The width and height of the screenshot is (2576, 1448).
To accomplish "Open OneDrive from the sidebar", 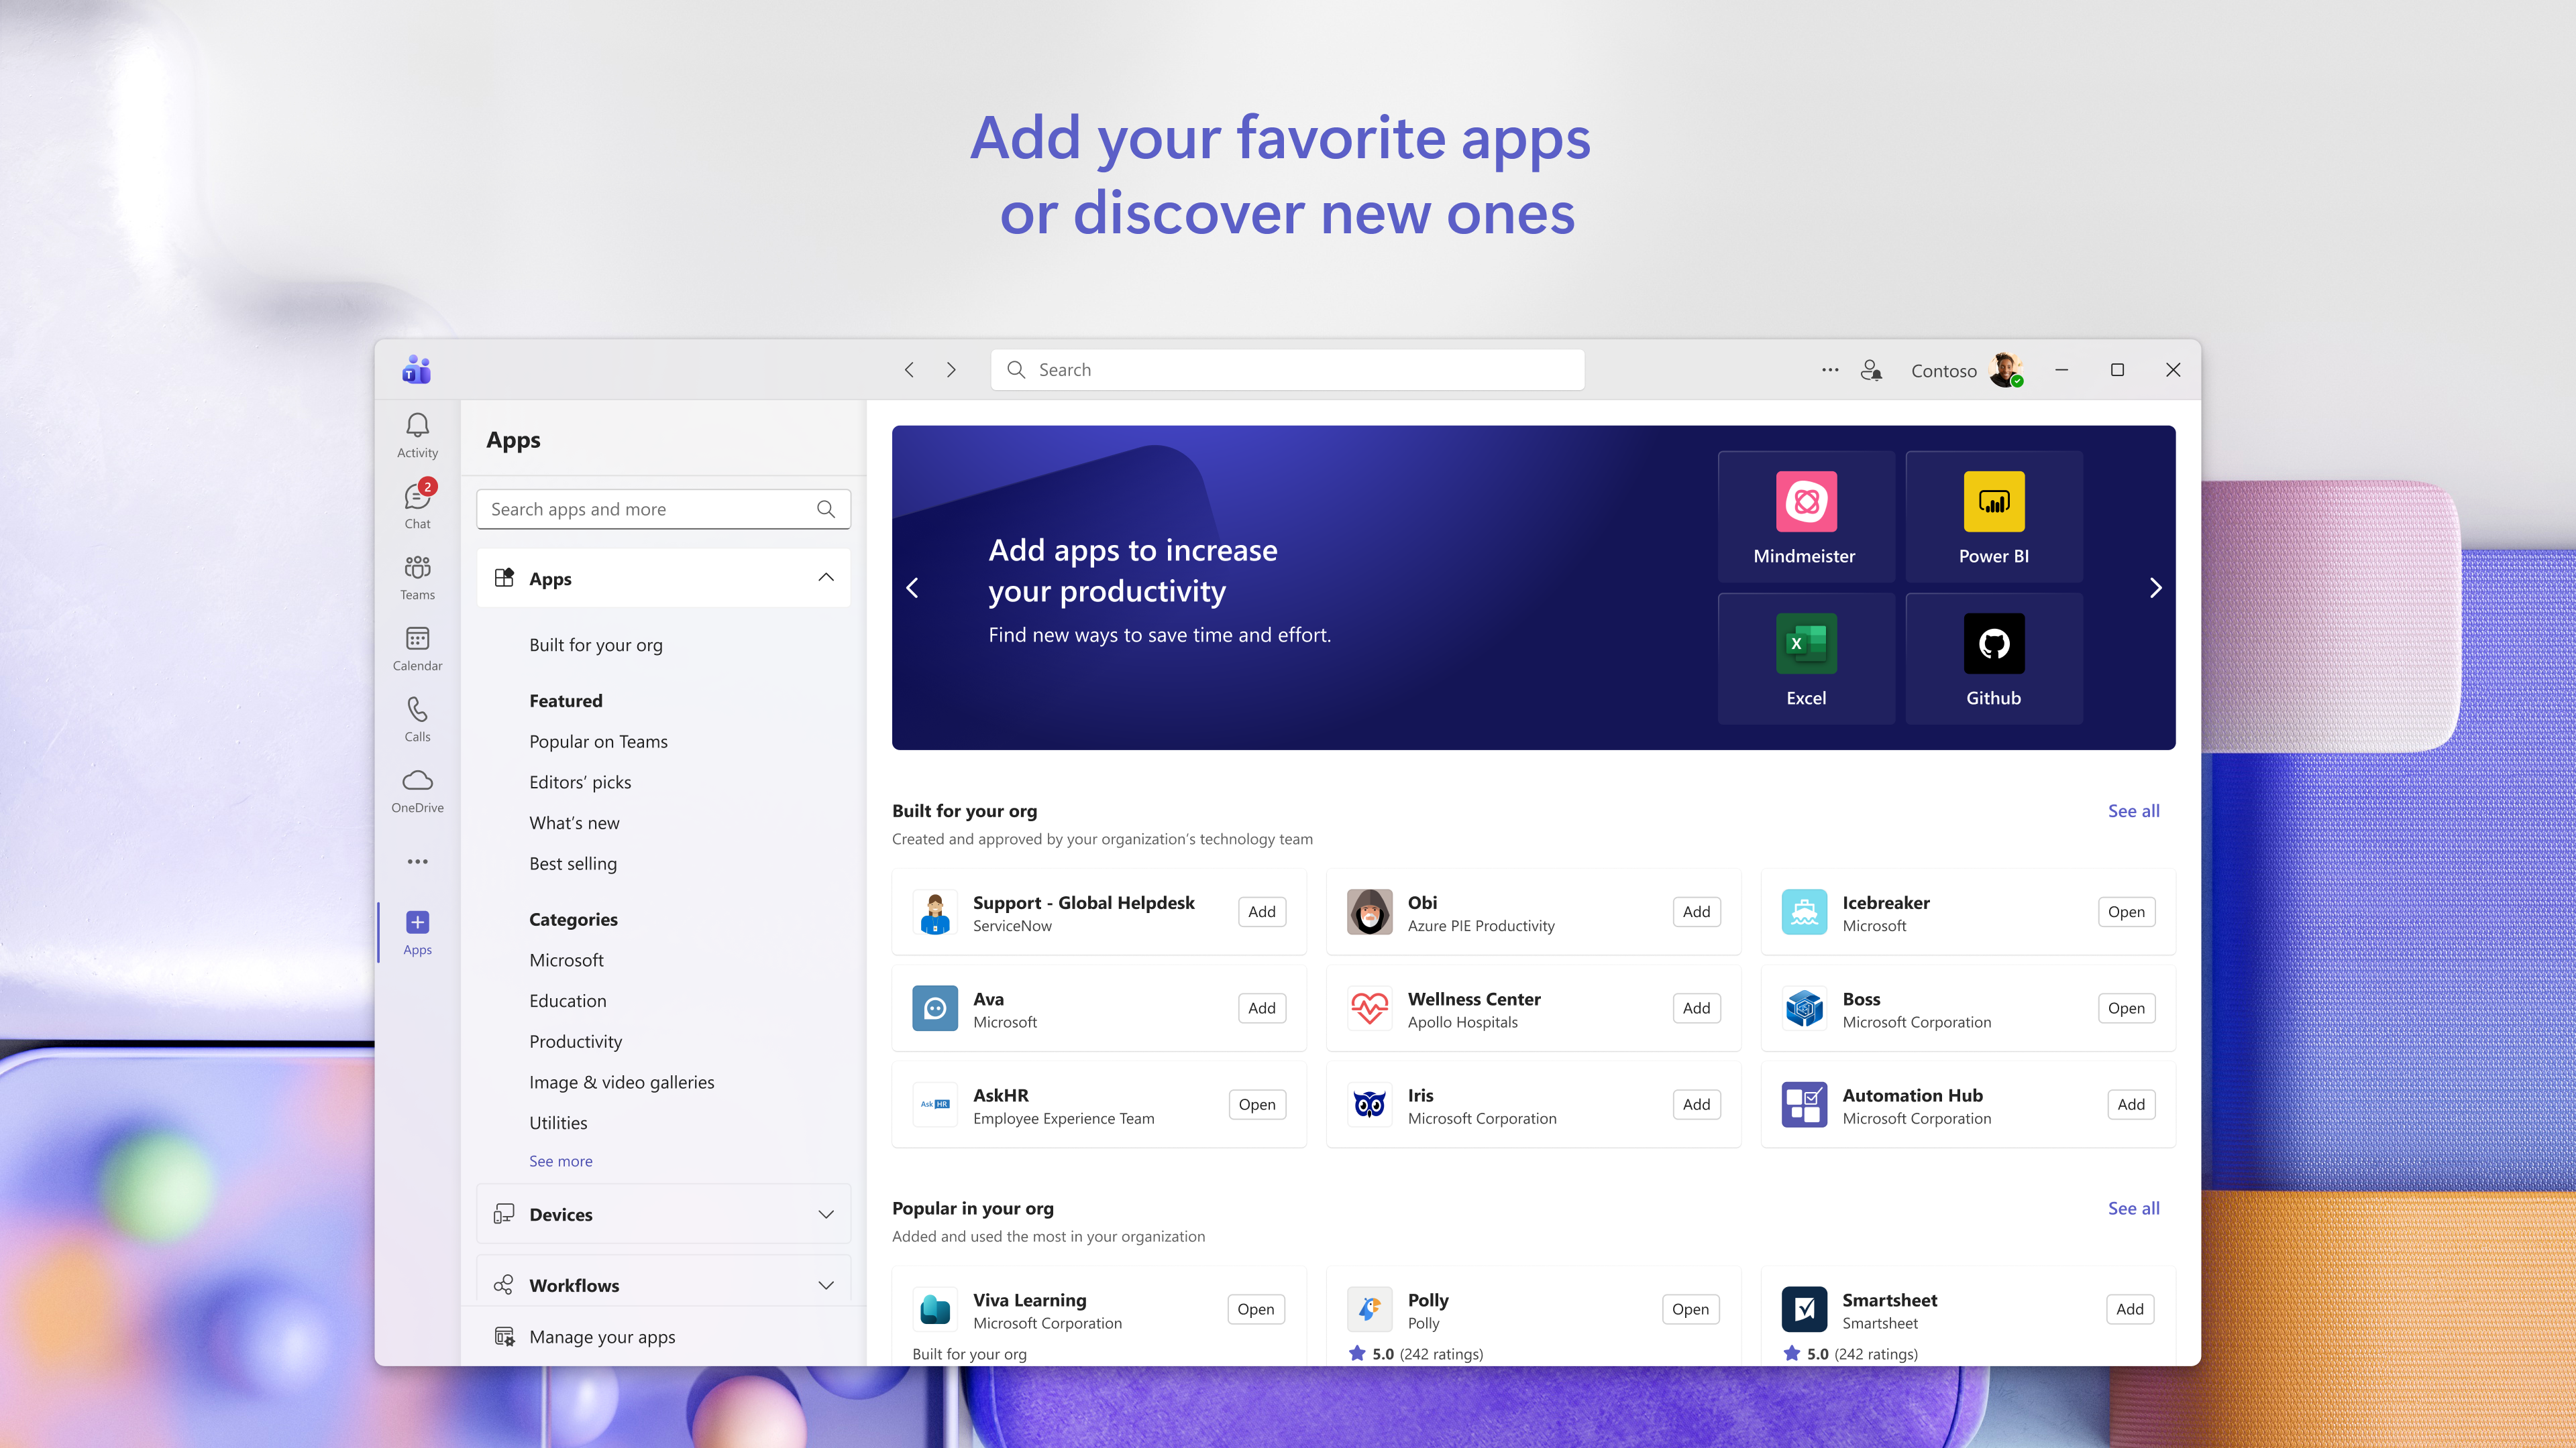I will pyautogui.click(x=417, y=790).
